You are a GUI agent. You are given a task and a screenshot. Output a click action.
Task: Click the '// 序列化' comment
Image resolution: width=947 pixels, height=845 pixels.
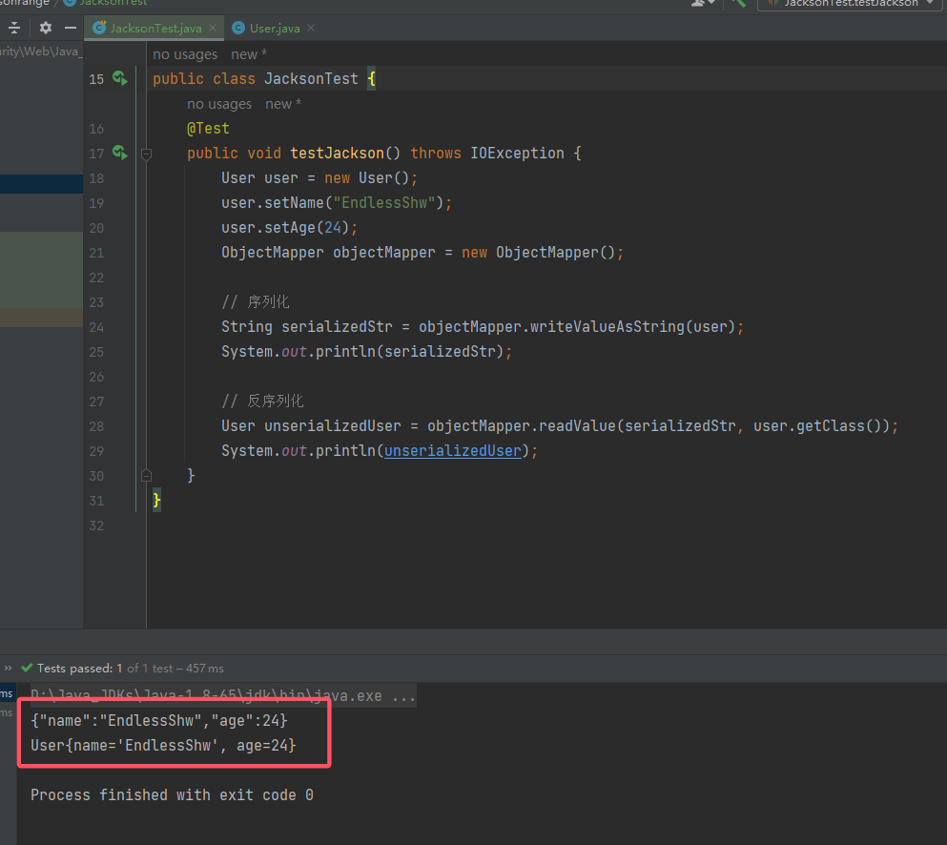point(256,302)
